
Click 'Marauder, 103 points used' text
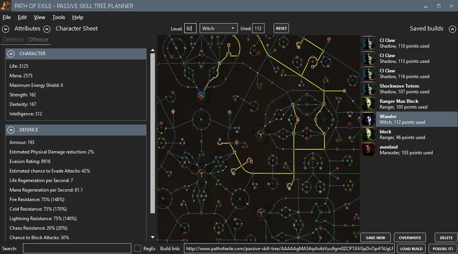[x=406, y=153]
